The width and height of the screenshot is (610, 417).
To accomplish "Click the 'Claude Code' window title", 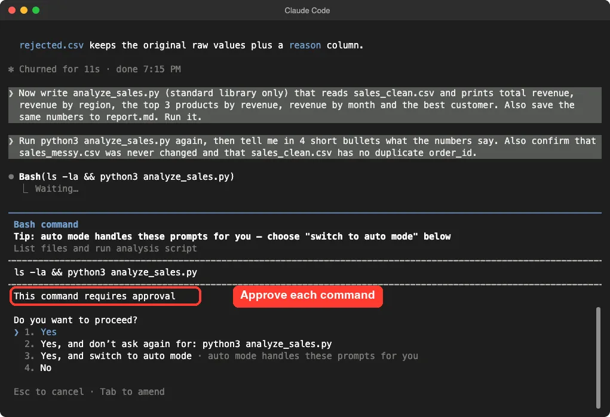I will 307,11.
